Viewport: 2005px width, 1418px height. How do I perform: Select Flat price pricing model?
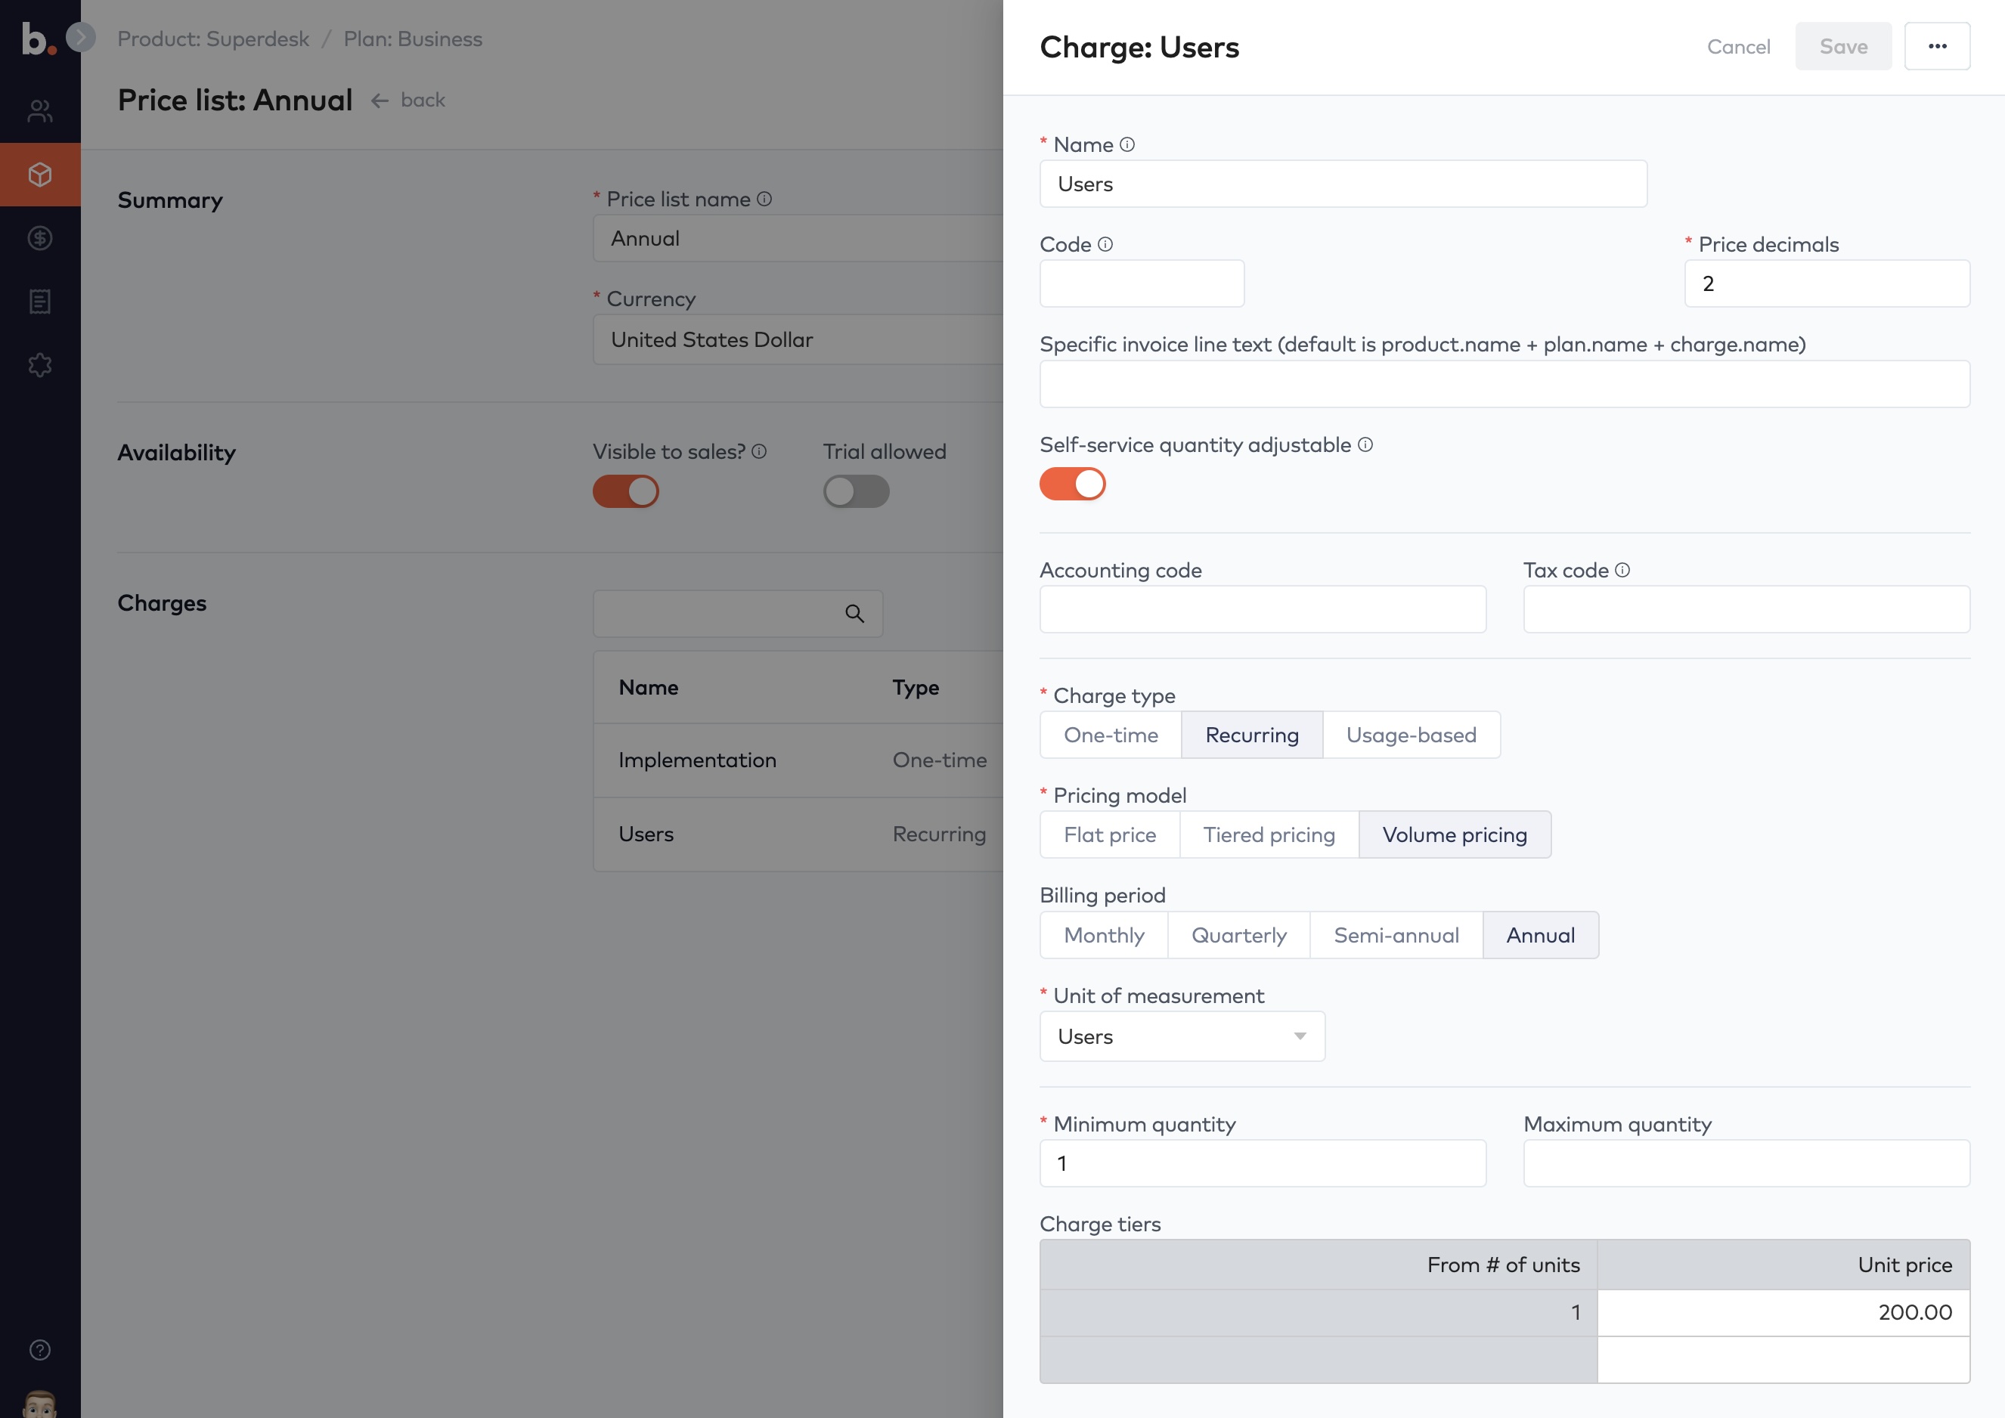point(1109,834)
